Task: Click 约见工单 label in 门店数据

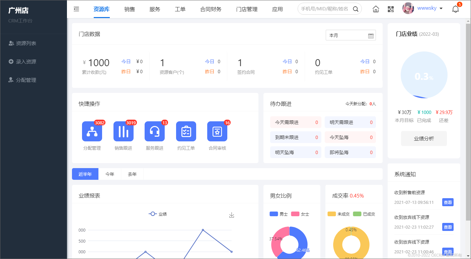Action: click(324, 72)
